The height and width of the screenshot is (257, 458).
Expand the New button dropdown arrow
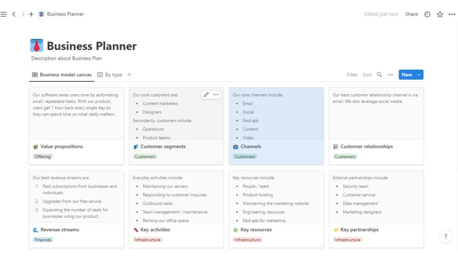(419, 75)
